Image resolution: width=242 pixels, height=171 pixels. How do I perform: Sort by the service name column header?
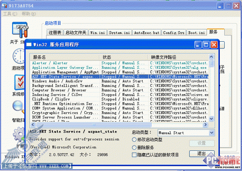pos(65,57)
